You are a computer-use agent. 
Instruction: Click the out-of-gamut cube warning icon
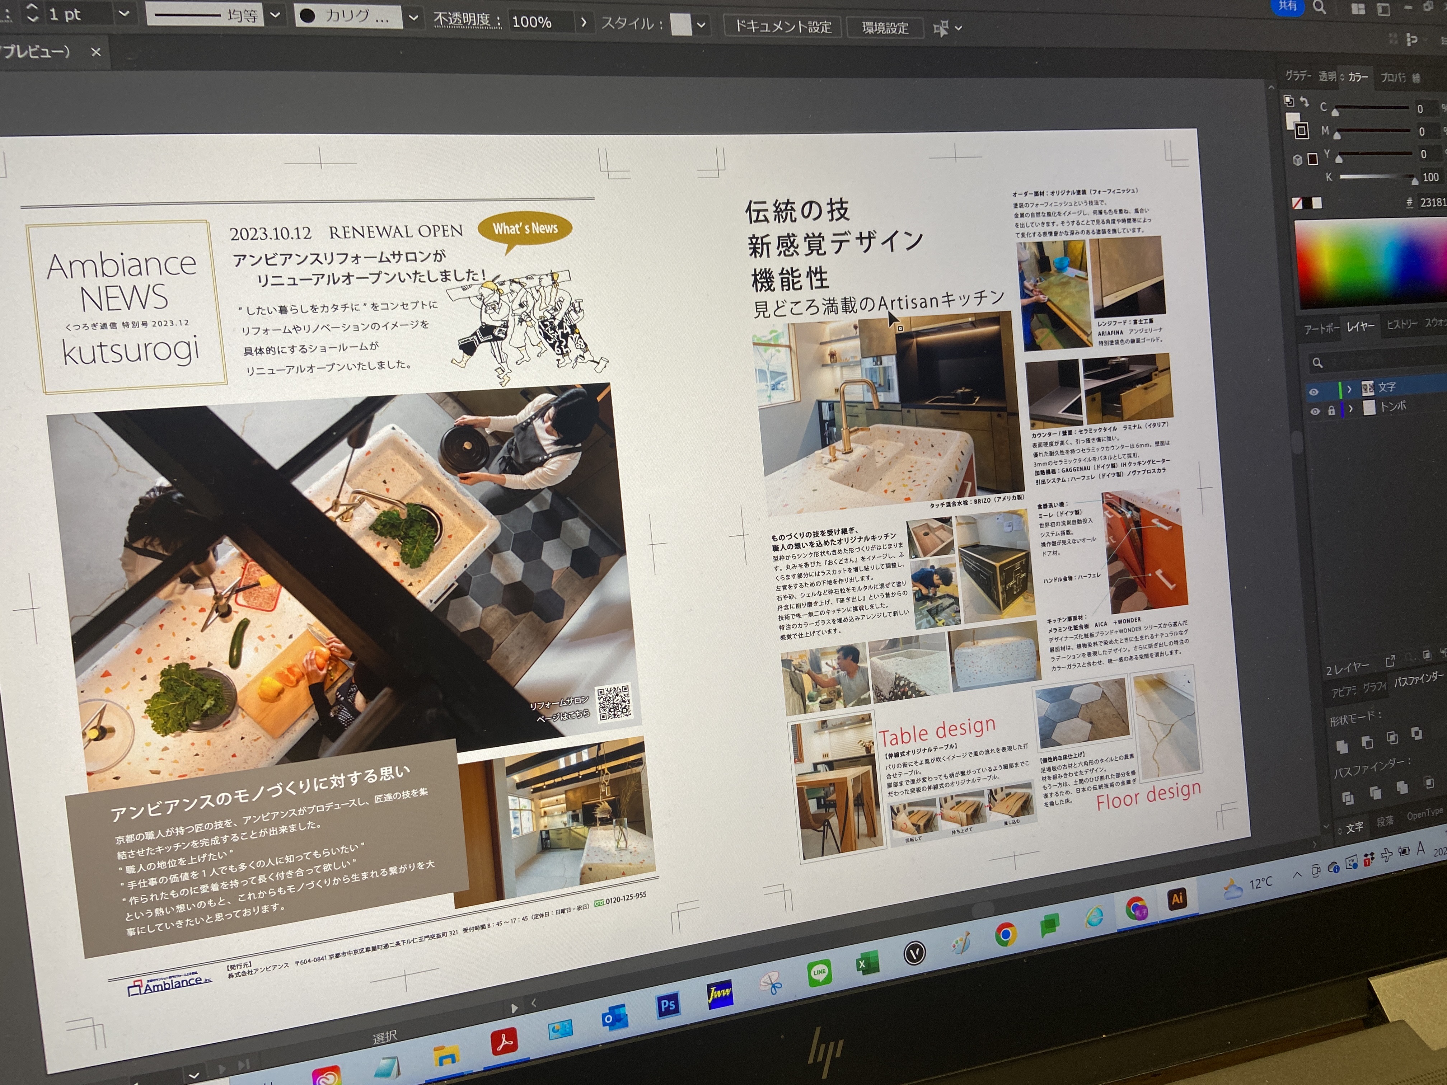(1297, 160)
